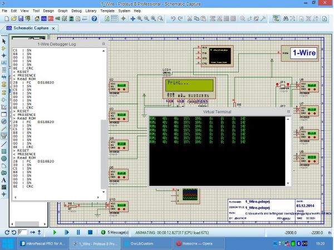Select the Selection Mode arrow tool
The image size is (334, 250).
coord(4,41)
